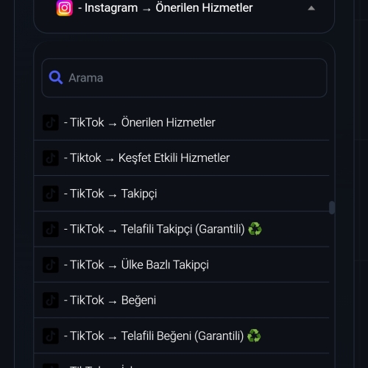The image size is (368, 368).
Task: Select TikTok Önerilen Hizmetler option
Action: click(181, 122)
